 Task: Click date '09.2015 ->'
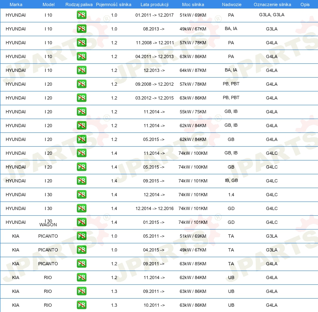pos(154,181)
